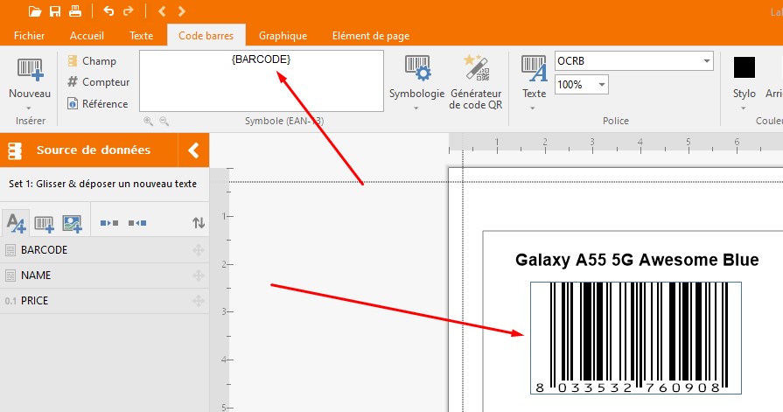Select the BARCODE data field

(x=104, y=249)
